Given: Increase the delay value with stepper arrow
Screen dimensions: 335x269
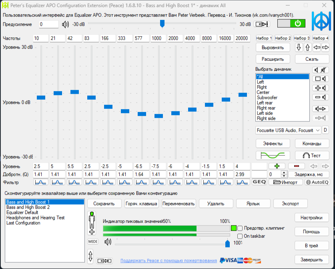Looking at the screenshot, I should point(284,173).
